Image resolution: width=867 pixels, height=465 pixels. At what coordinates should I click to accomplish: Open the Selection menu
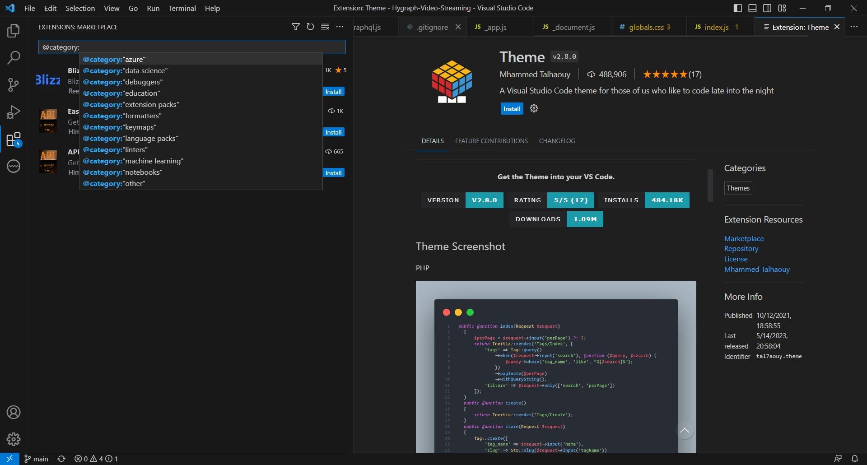[x=80, y=8]
